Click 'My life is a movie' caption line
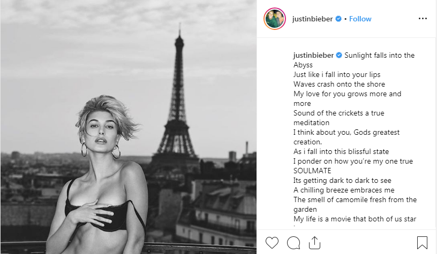 coord(355,219)
